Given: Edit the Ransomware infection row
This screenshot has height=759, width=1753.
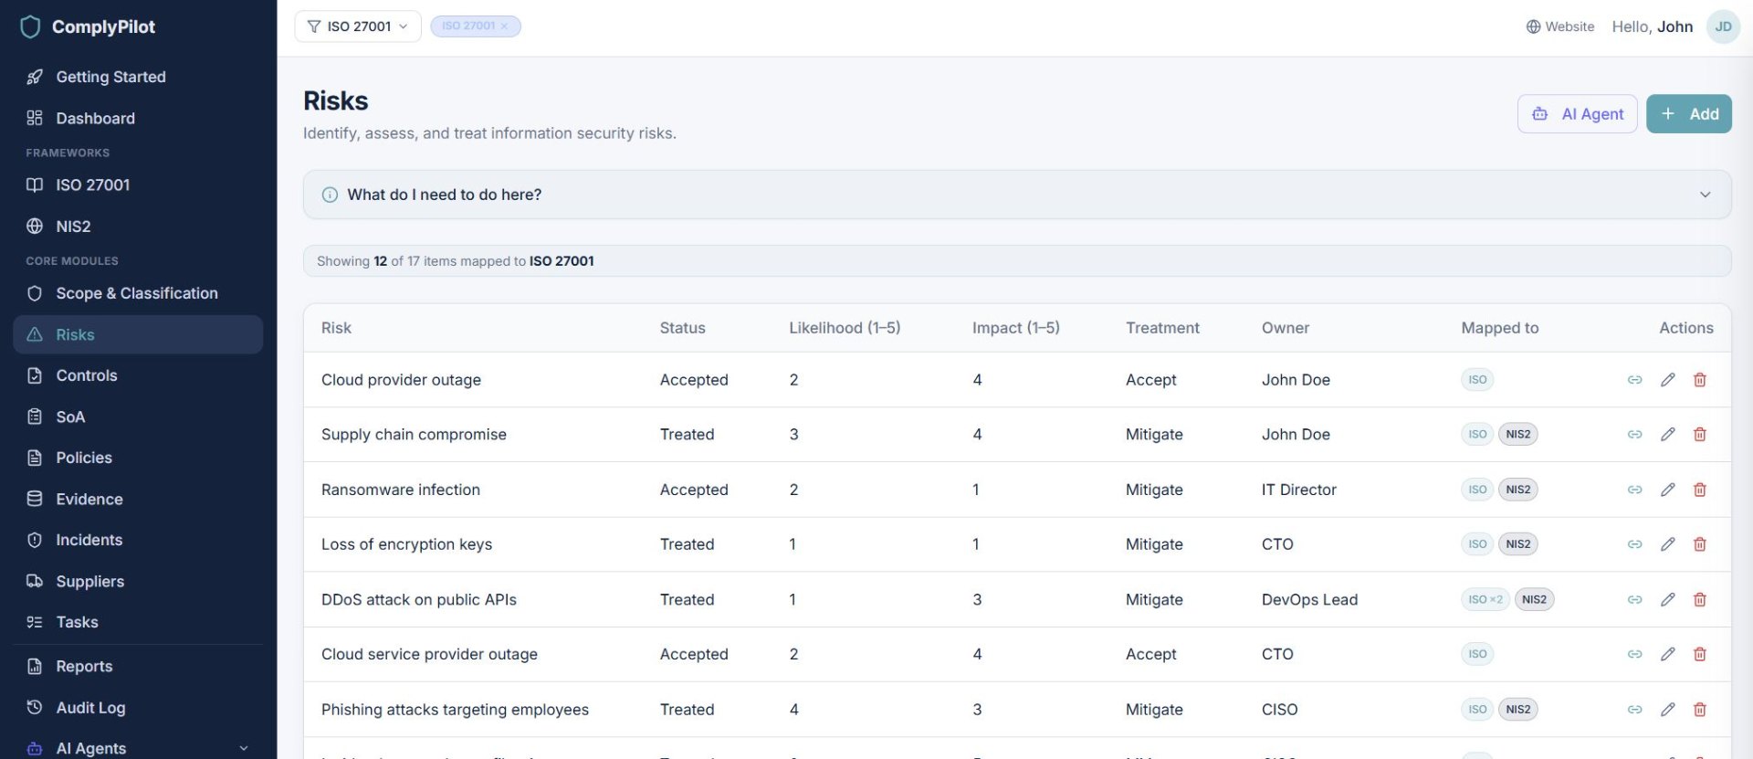Looking at the screenshot, I should coord(1667,490).
